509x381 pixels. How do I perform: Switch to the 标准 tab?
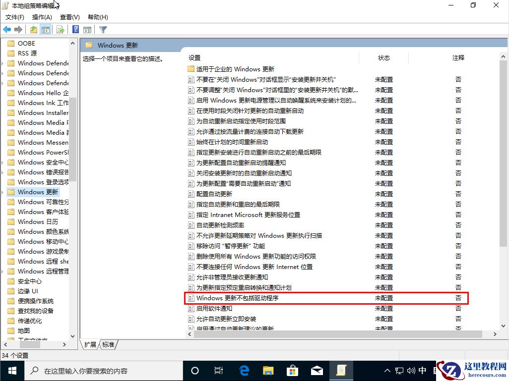coord(108,344)
